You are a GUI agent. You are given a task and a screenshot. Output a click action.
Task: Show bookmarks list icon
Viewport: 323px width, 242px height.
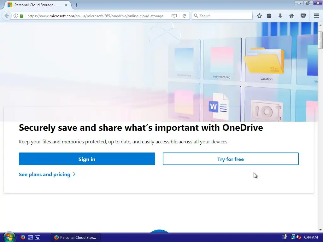(x=269, y=16)
